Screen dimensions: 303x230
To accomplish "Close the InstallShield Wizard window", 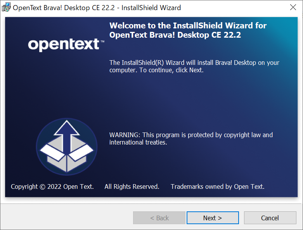I will 293,7.
